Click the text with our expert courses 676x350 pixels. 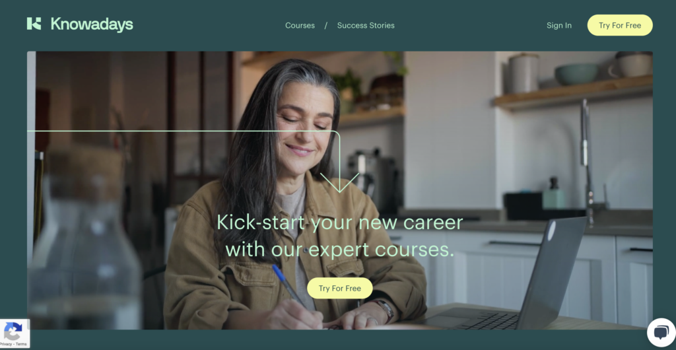(340, 250)
